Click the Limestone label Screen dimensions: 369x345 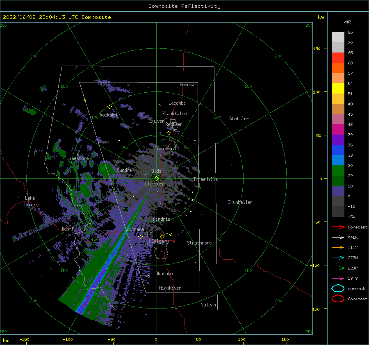[x=77, y=158]
